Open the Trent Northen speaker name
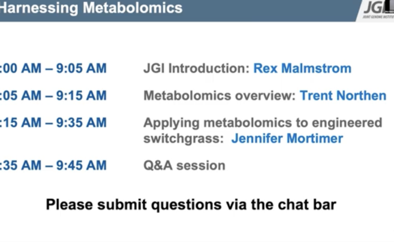The image size is (394, 242). click(x=343, y=95)
